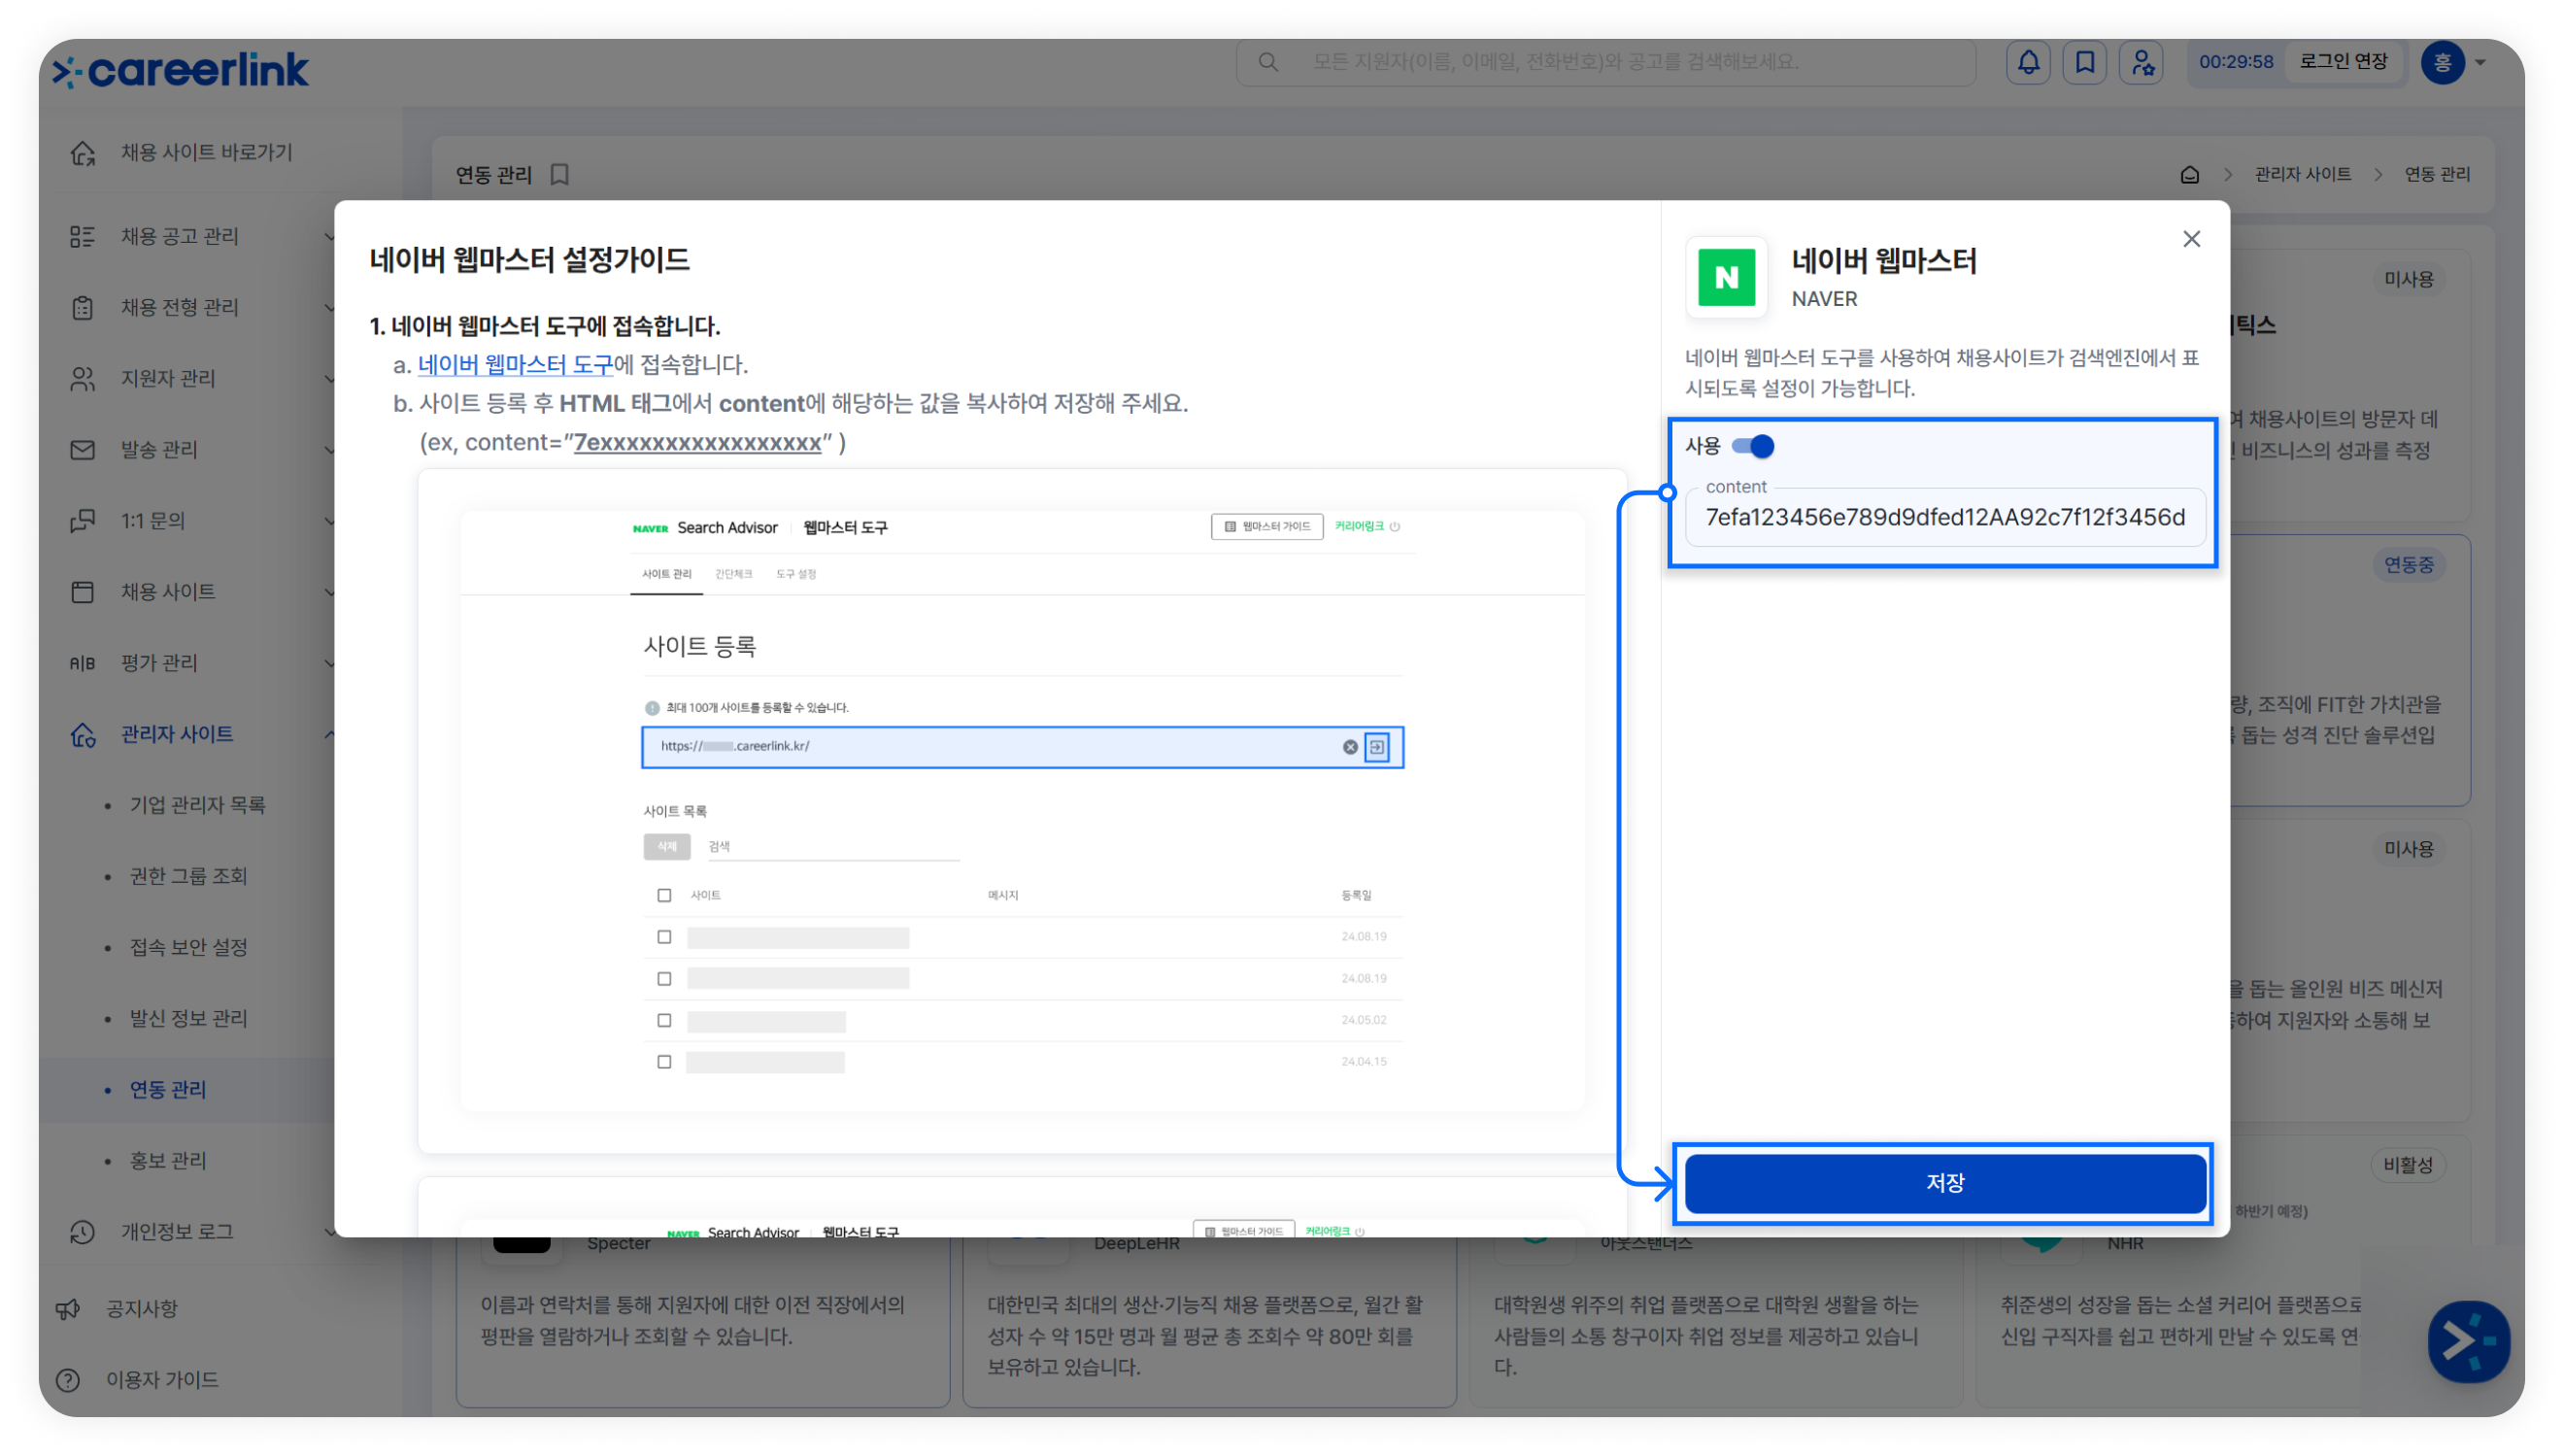Expand the 개인정보 로그 menu
2564x1456 pixels.
click(x=329, y=1231)
